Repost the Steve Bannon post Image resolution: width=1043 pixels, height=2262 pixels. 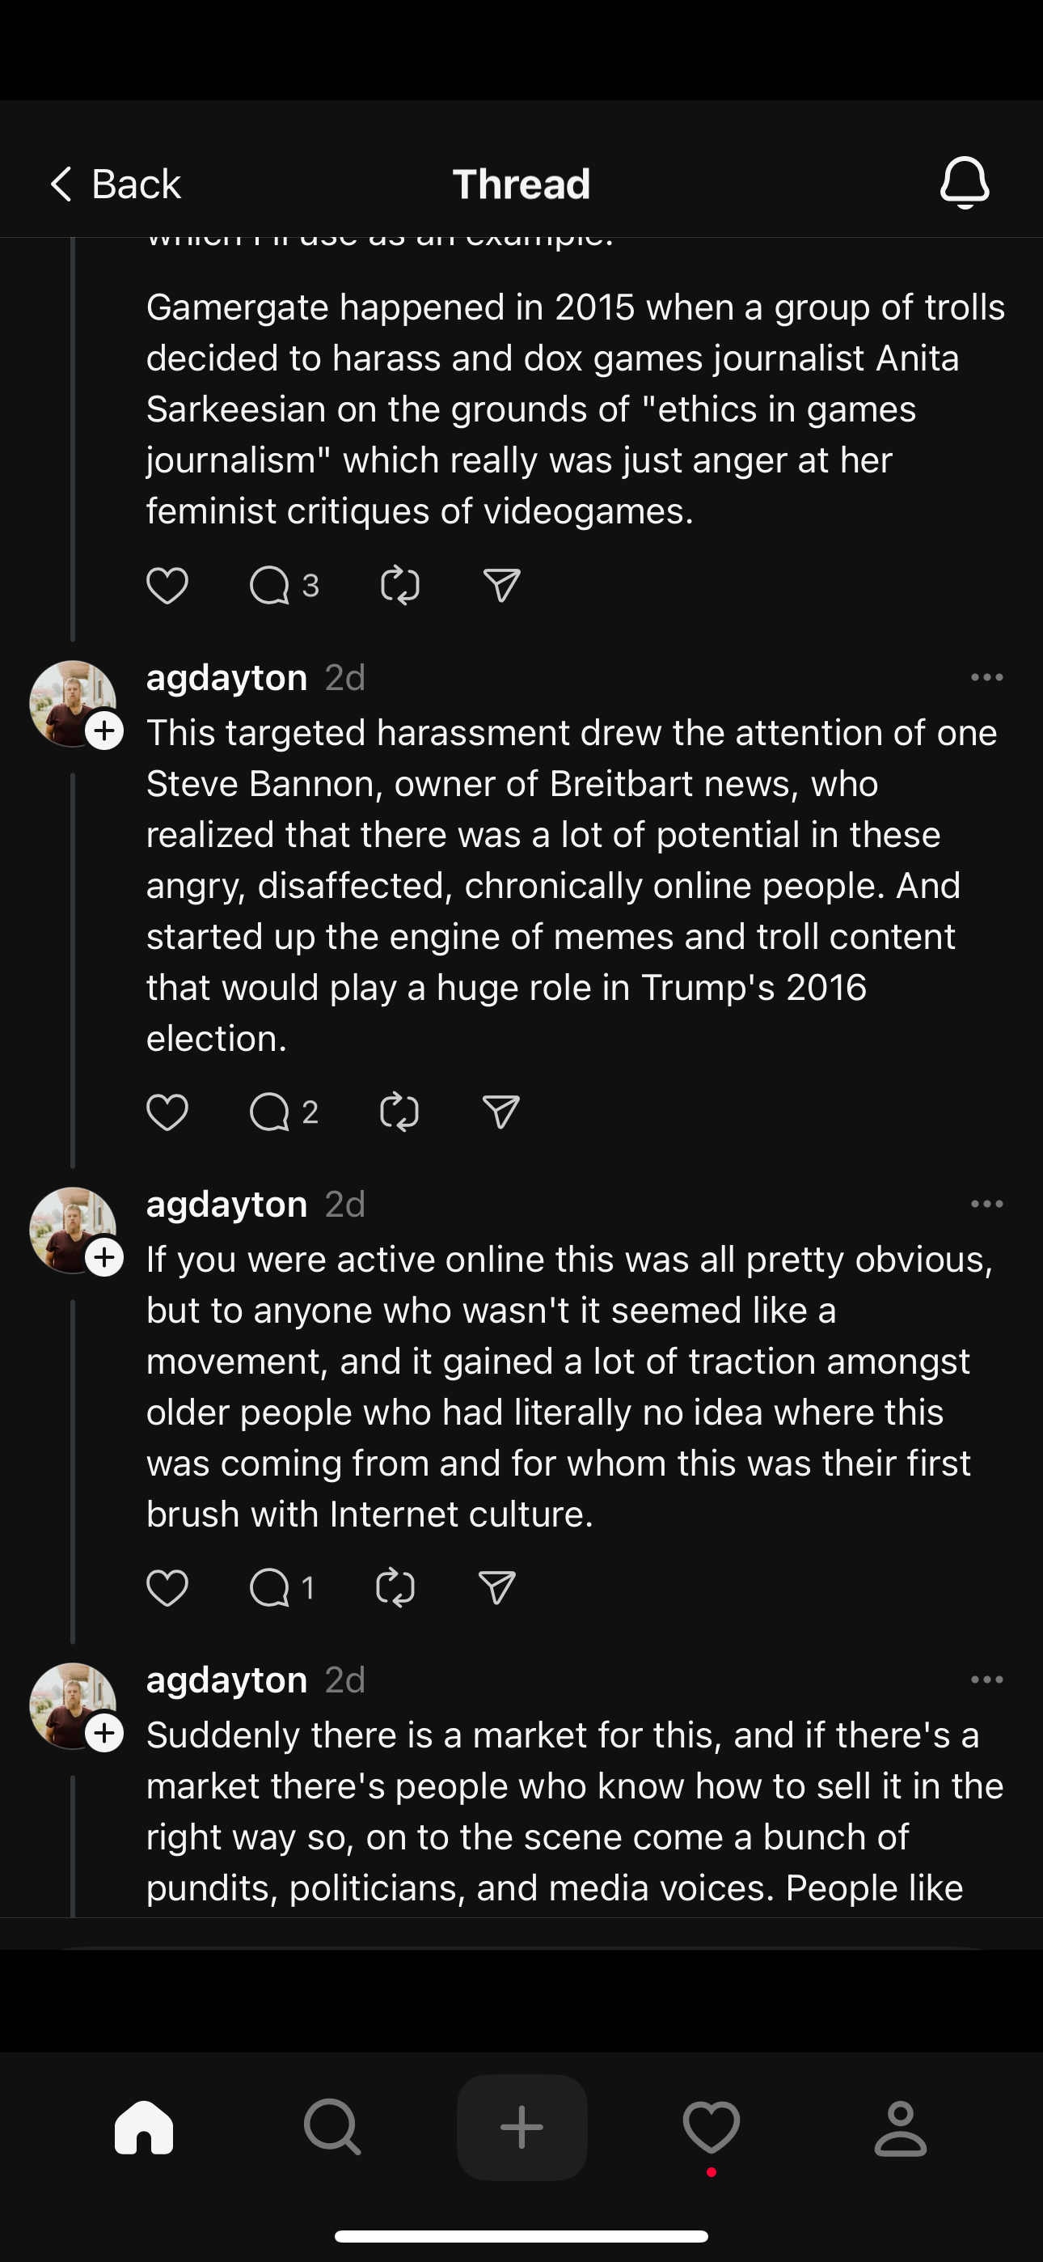point(399,1112)
